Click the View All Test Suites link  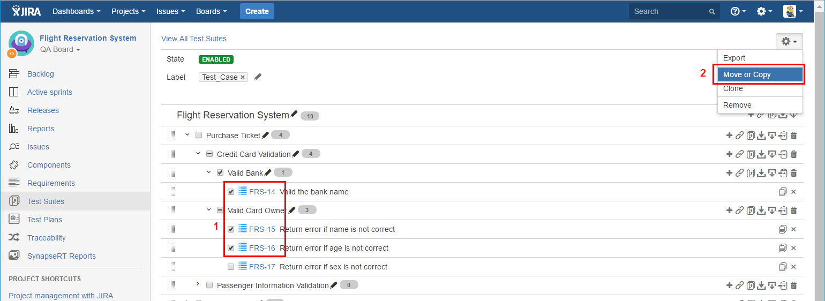(194, 39)
